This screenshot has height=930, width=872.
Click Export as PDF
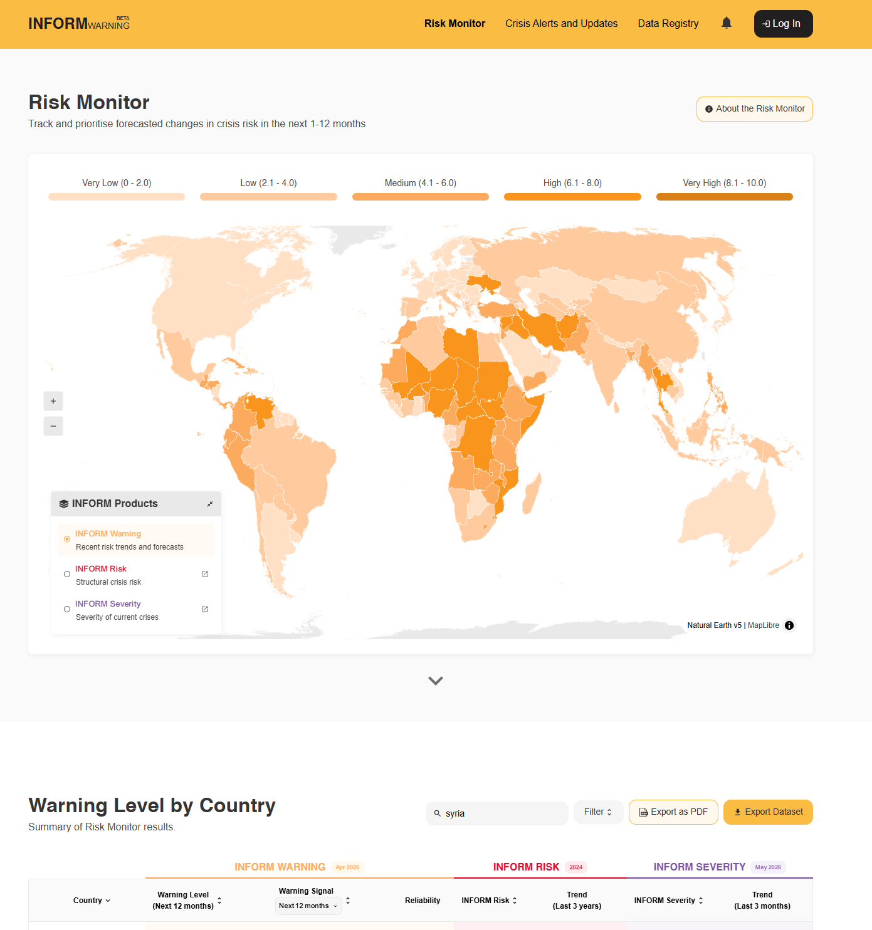click(x=673, y=812)
